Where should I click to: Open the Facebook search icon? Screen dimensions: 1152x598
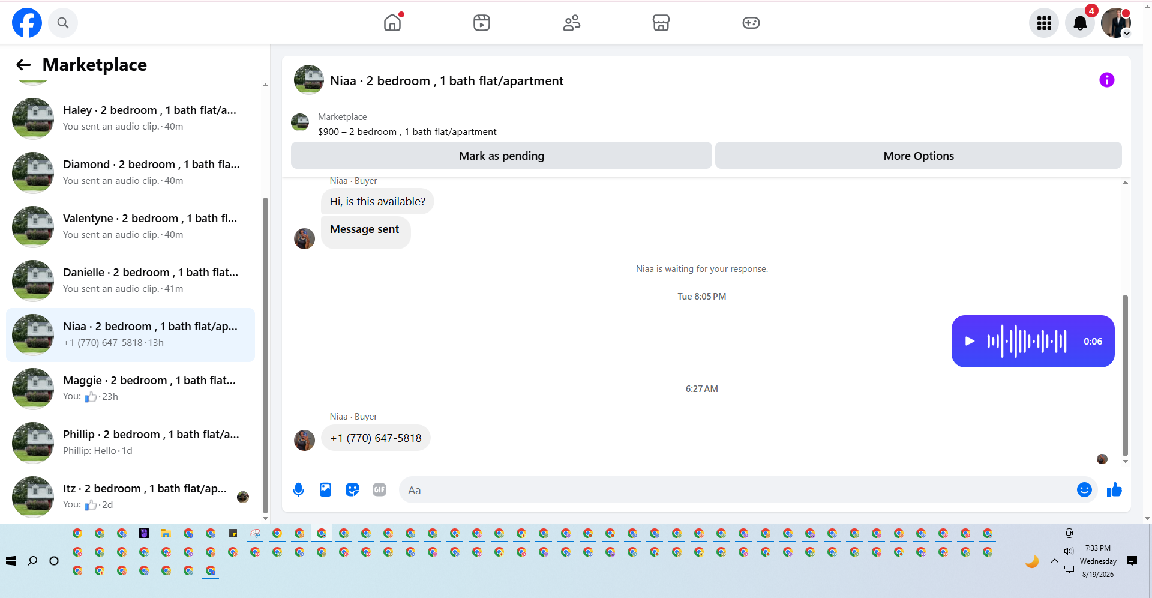click(x=63, y=23)
